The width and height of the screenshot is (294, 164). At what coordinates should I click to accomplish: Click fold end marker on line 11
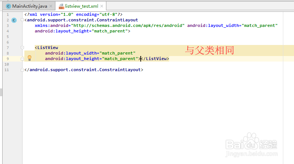tap(22, 70)
